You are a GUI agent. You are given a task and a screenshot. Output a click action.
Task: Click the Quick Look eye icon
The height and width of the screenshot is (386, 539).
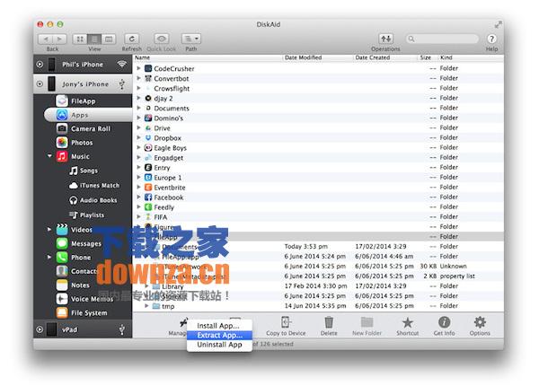[161, 39]
